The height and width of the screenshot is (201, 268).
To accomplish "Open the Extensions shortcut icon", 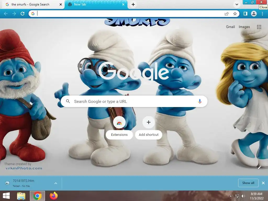I will tap(119, 122).
